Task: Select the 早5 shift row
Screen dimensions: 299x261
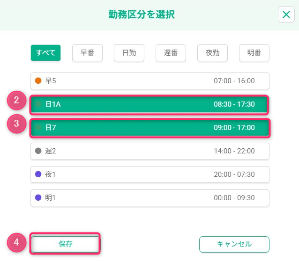Action: pyautogui.click(x=150, y=81)
